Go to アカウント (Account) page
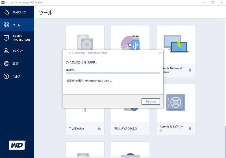The image size is (226, 158). click(x=17, y=51)
